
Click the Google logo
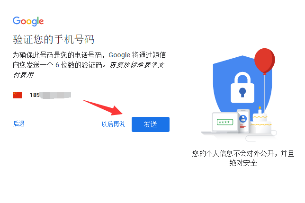28,21
